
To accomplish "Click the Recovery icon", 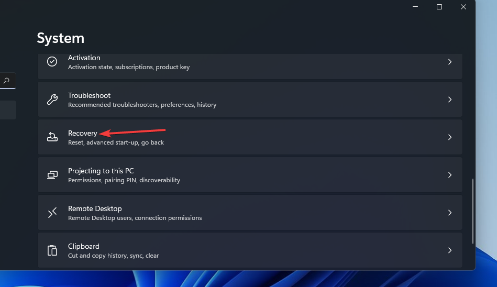I will pos(52,137).
